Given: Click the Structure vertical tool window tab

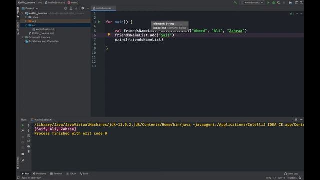Looking at the screenshot, I should coord(18,28).
